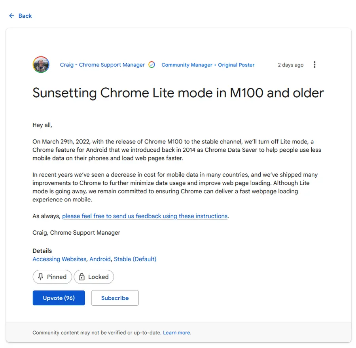Click the Original Poster label
Viewport: 356px width, 348px height.
pos(236,65)
